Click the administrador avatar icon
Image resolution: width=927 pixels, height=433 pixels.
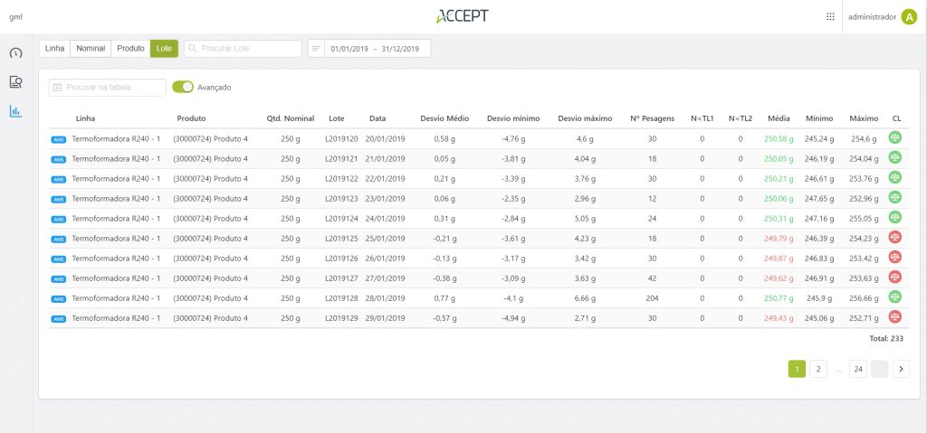[x=909, y=16]
